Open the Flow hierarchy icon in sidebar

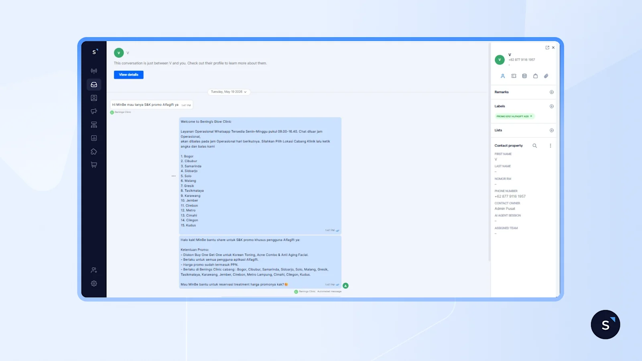(94, 125)
